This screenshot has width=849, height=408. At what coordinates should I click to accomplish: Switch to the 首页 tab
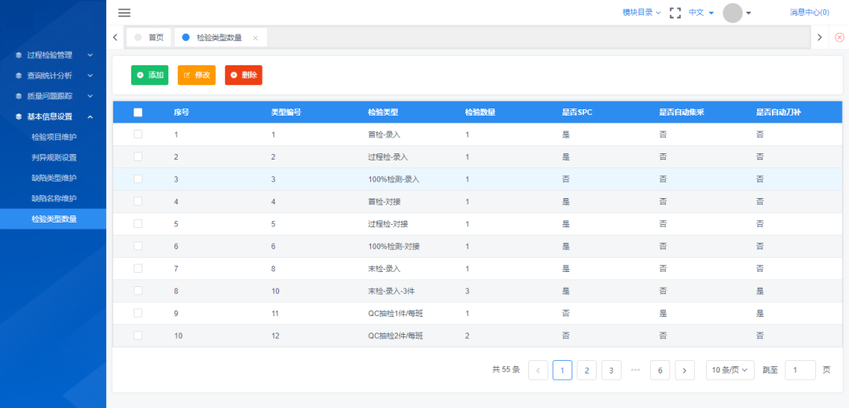click(x=149, y=37)
